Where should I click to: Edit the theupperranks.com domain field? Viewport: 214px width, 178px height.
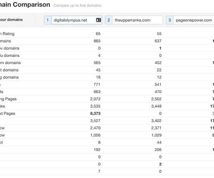[x=138, y=20]
